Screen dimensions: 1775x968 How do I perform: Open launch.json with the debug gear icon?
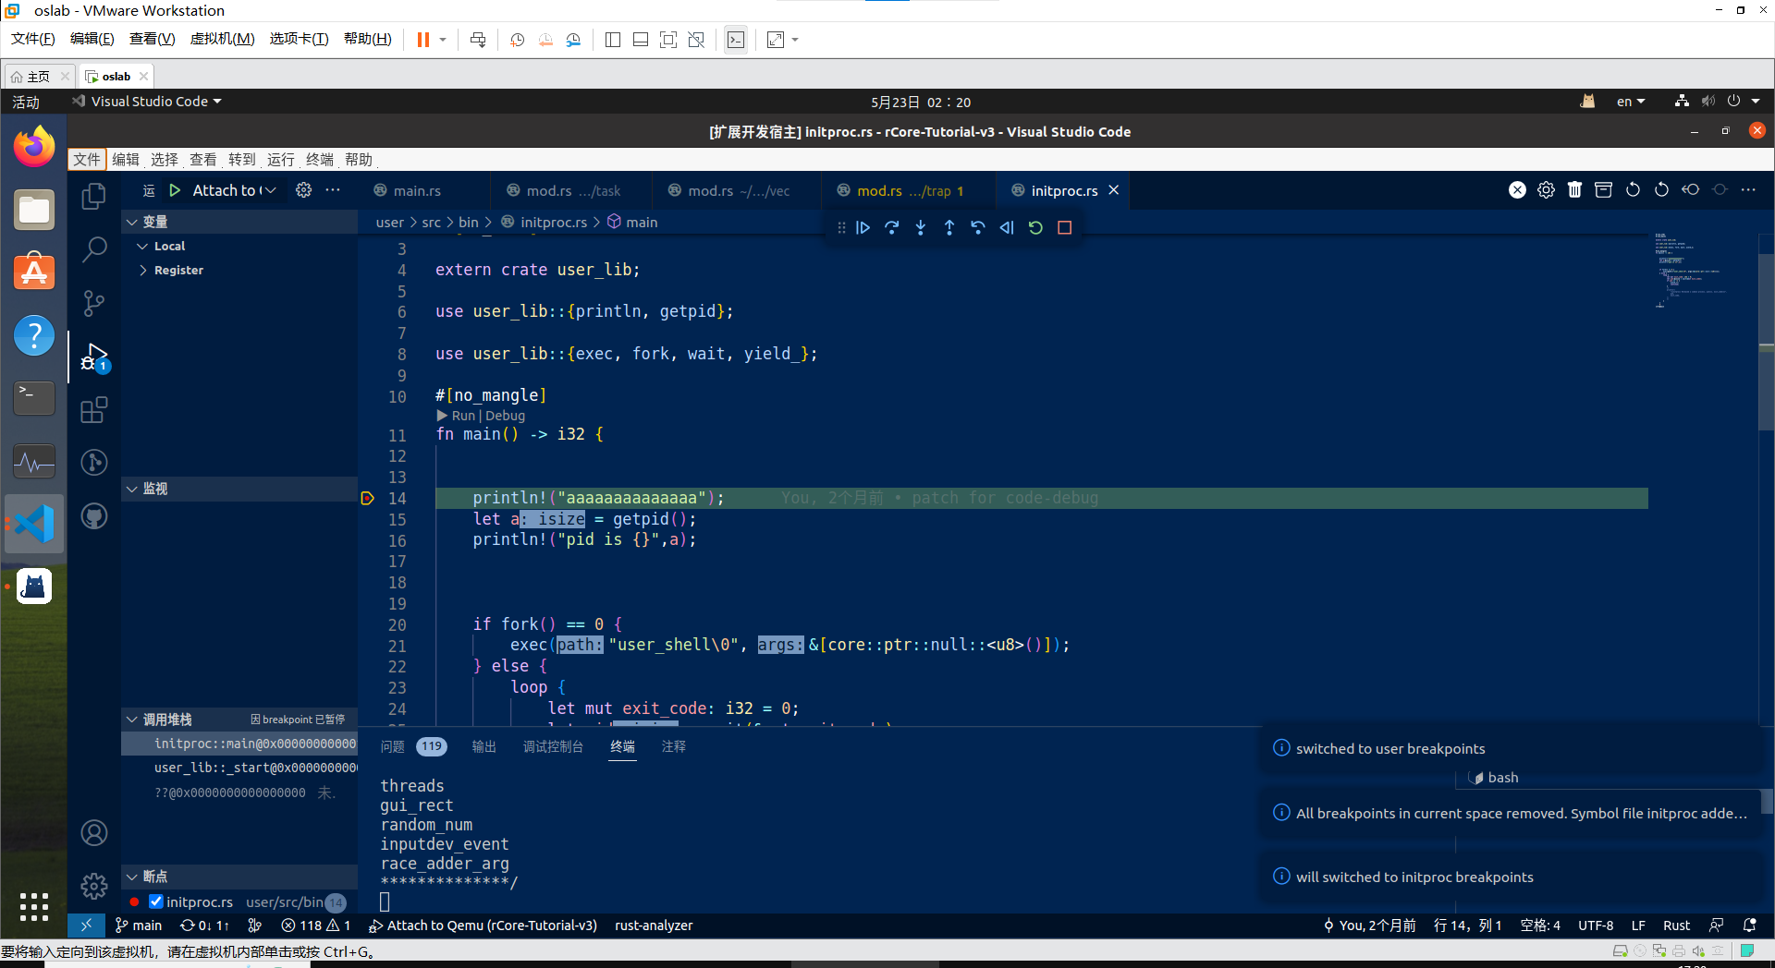click(x=303, y=190)
